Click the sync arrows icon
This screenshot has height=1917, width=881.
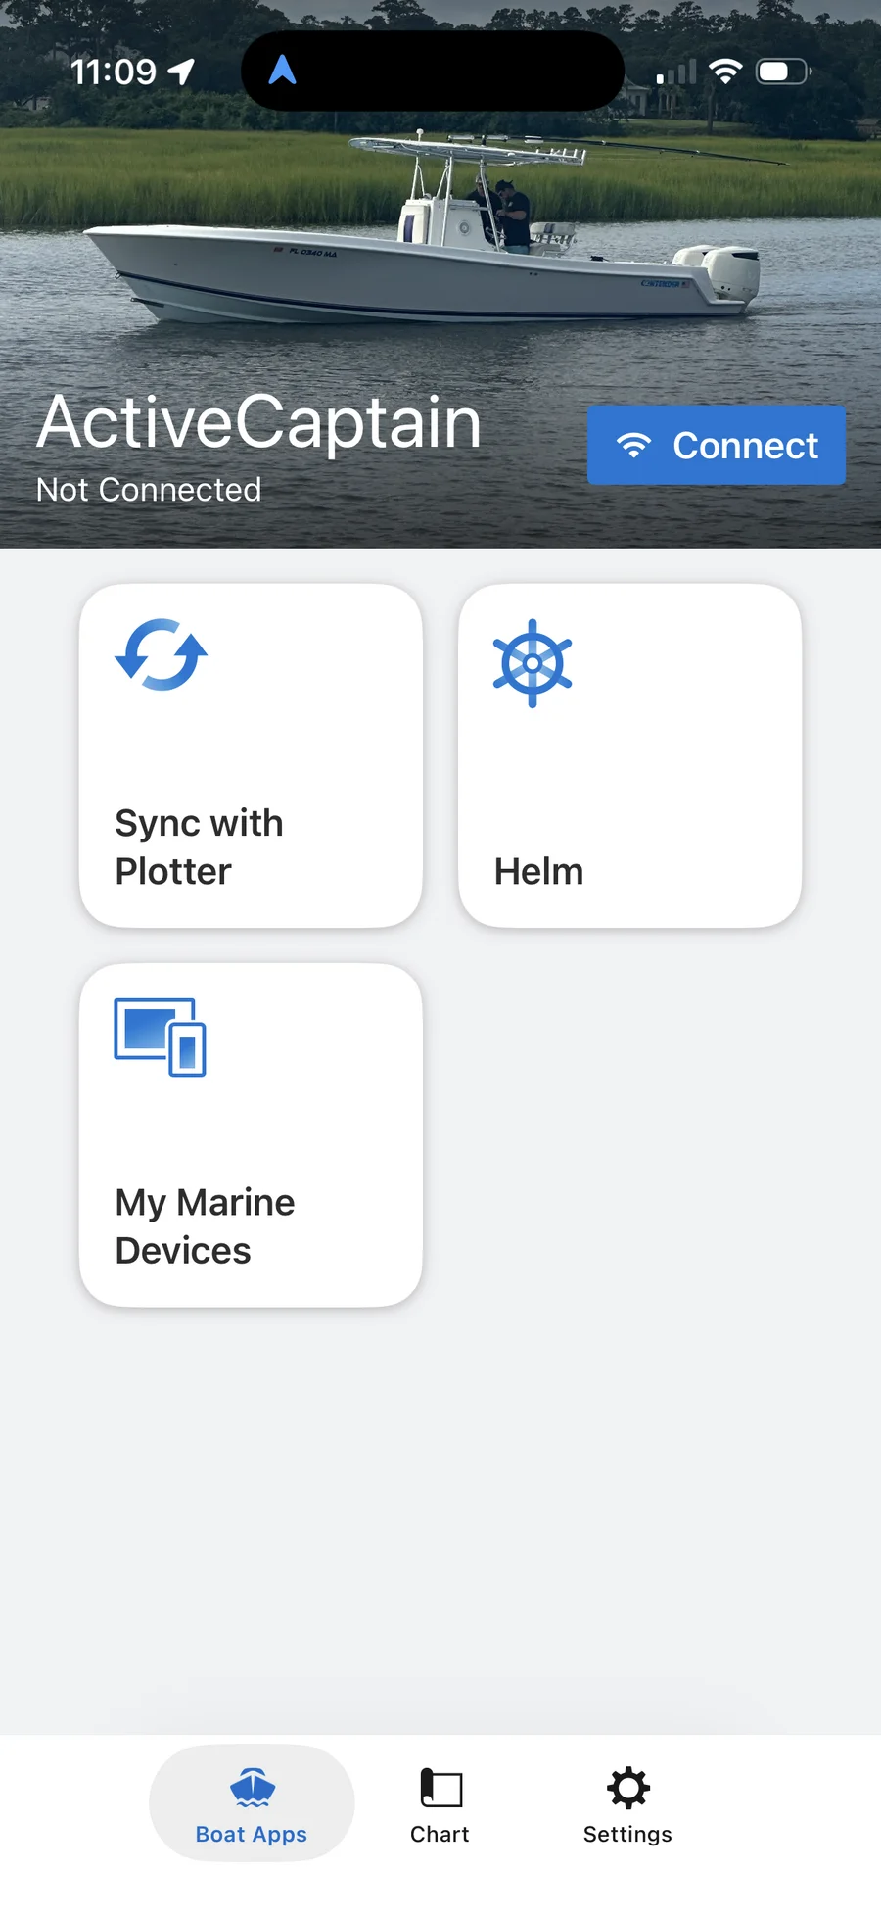coord(161,654)
